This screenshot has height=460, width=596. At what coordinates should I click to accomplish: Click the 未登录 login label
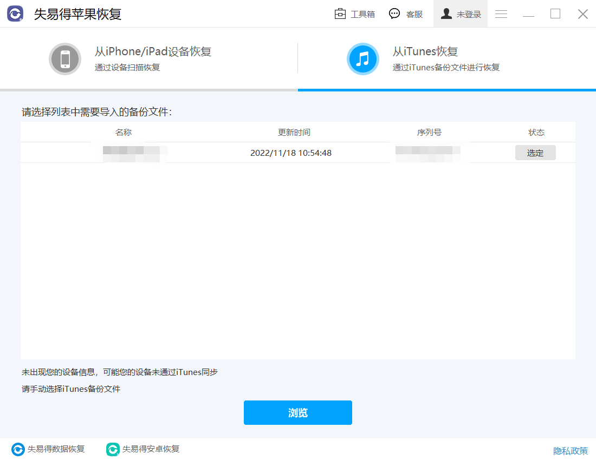[469, 15]
